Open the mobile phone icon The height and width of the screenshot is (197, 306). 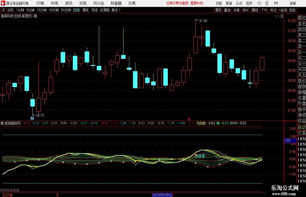[267, 3]
